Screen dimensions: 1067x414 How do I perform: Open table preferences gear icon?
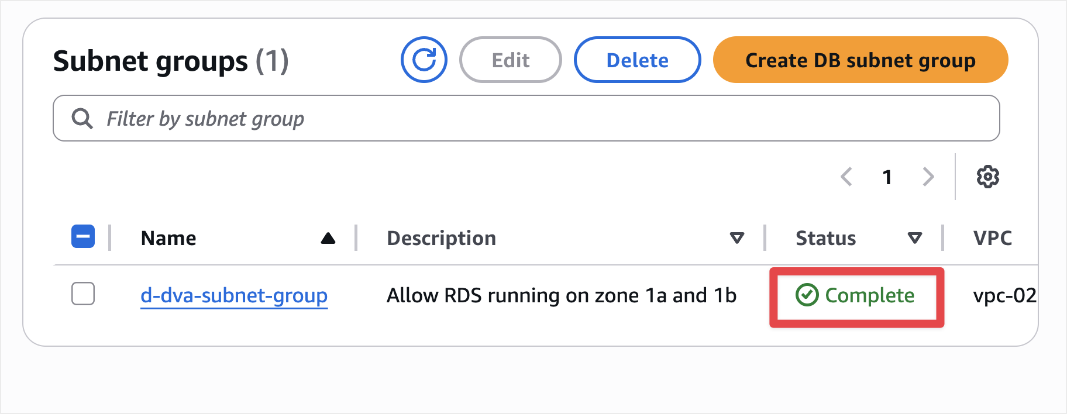pyautogui.click(x=987, y=177)
